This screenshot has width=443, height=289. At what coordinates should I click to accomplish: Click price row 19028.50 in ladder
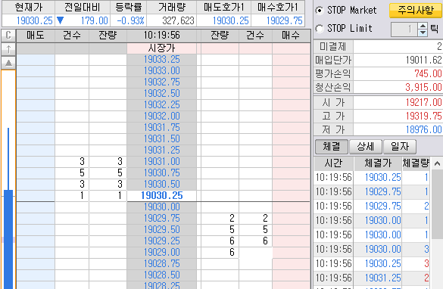161,275
